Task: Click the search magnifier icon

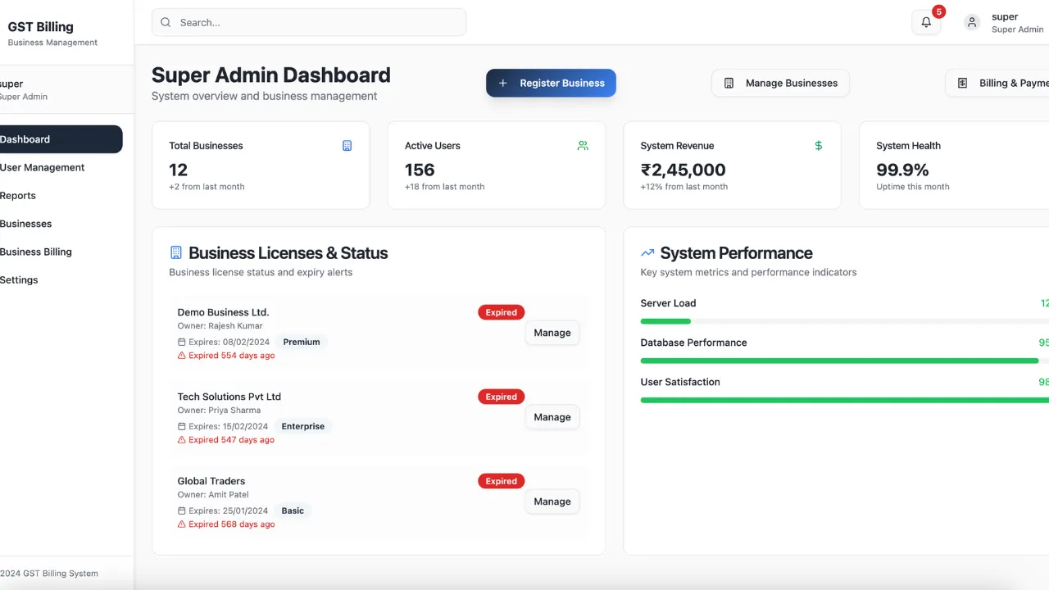Action: point(166,23)
